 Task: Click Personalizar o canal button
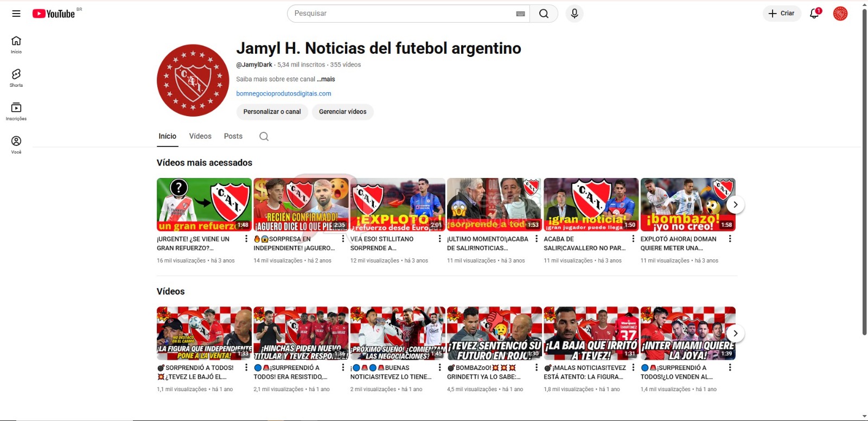click(272, 112)
